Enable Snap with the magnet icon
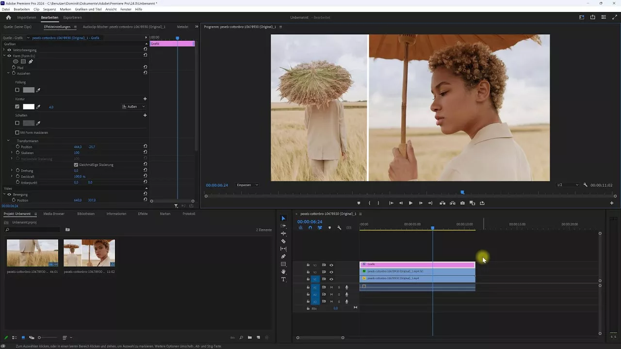621x349 pixels. click(310, 228)
